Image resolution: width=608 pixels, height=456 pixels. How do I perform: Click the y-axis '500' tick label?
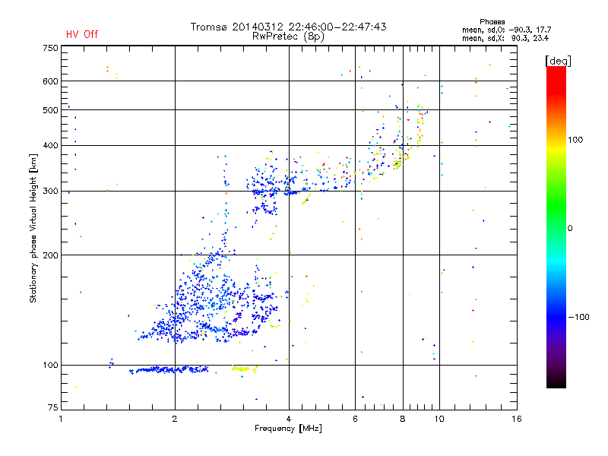(50, 110)
